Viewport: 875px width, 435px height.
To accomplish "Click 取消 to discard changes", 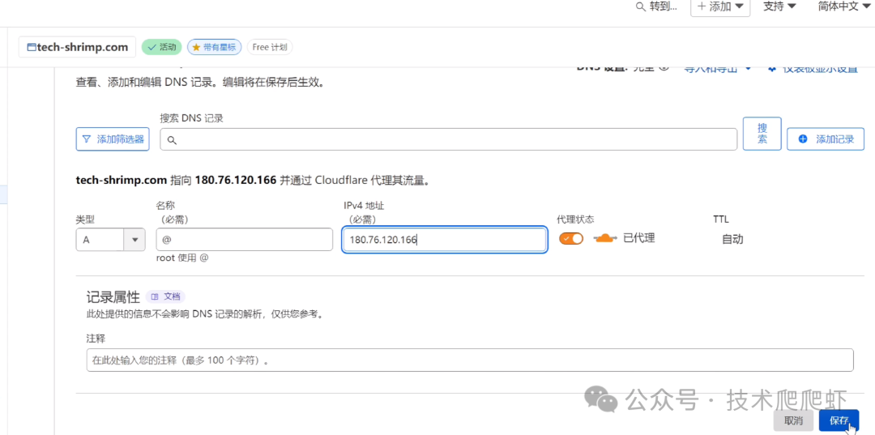I will click(793, 420).
